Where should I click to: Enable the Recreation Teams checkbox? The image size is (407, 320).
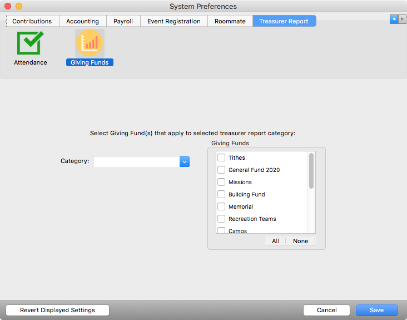[221, 219]
